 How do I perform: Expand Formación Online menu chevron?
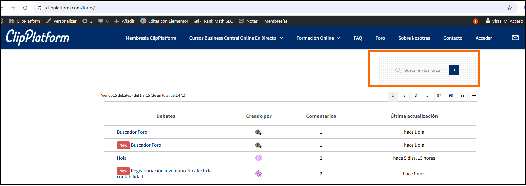[339, 38]
